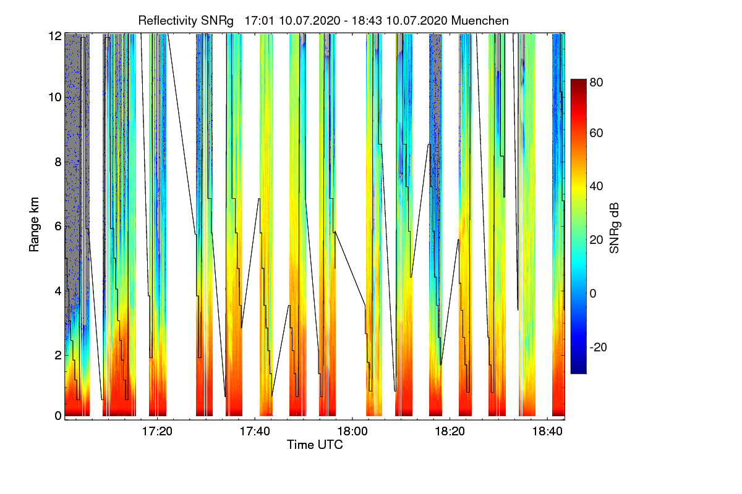Click the 'Time UTC' axis title
Image resolution: width=742 pixels, height=494 pixels.
315,445
